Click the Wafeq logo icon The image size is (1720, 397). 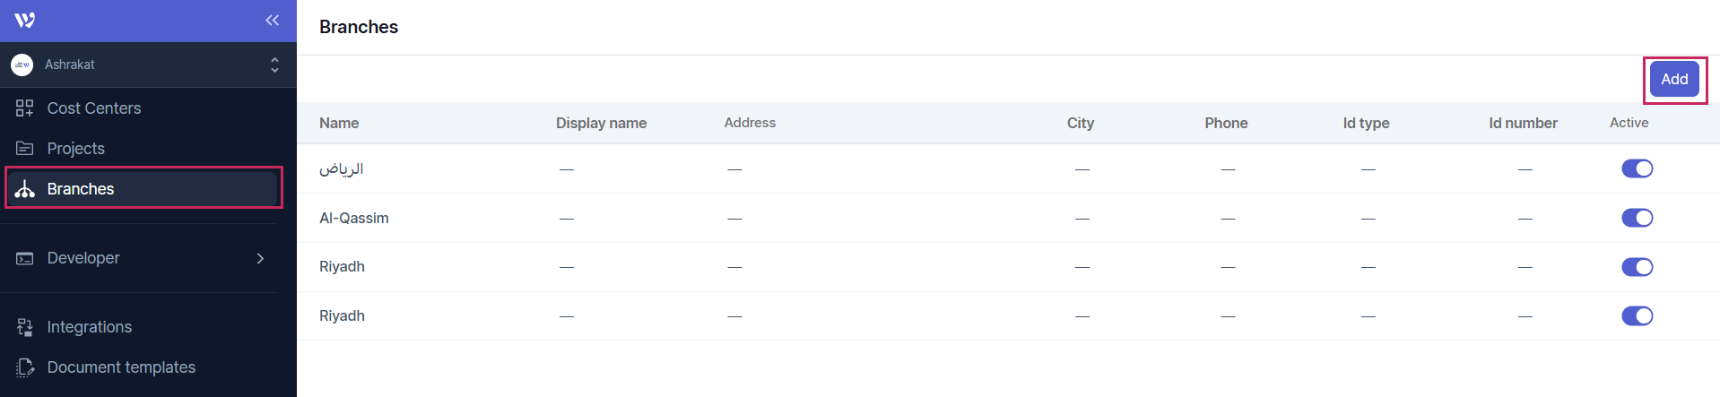[x=24, y=20]
